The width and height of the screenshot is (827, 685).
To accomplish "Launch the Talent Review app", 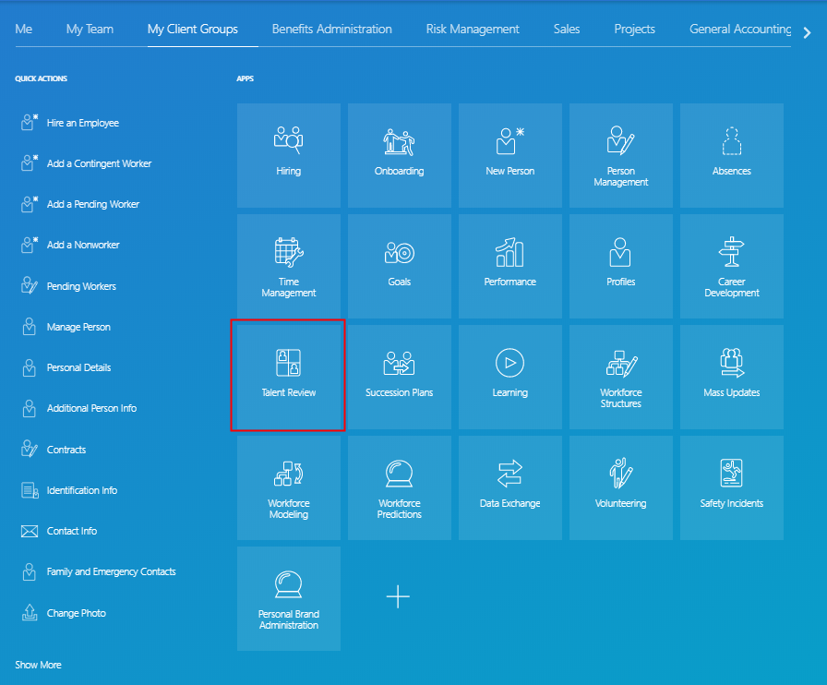I will tap(288, 376).
